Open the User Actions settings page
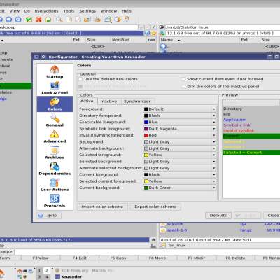The height and width of the screenshot is (280, 280). pyautogui.click(x=55, y=185)
